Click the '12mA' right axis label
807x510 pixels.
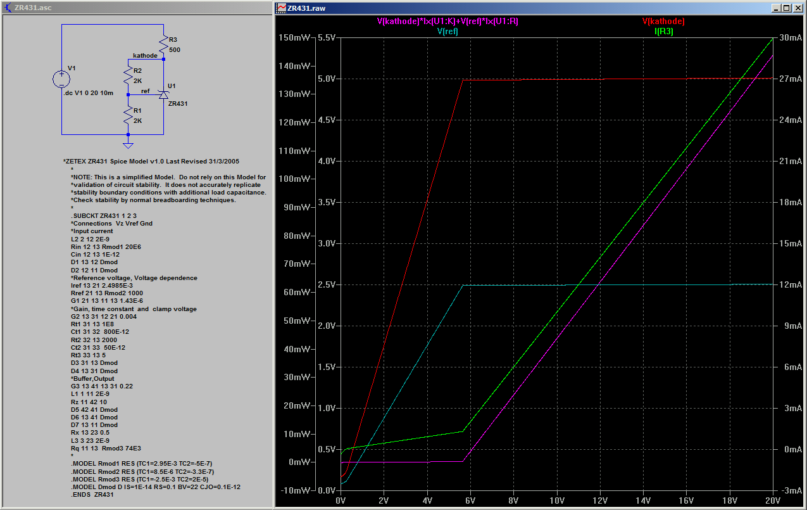tap(789, 284)
